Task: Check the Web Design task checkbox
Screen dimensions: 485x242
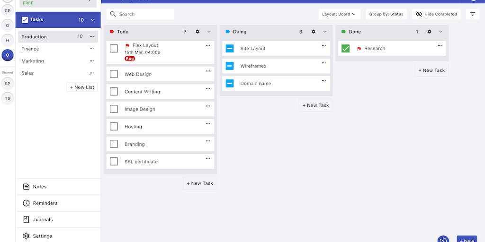Action: coord(114,74)
